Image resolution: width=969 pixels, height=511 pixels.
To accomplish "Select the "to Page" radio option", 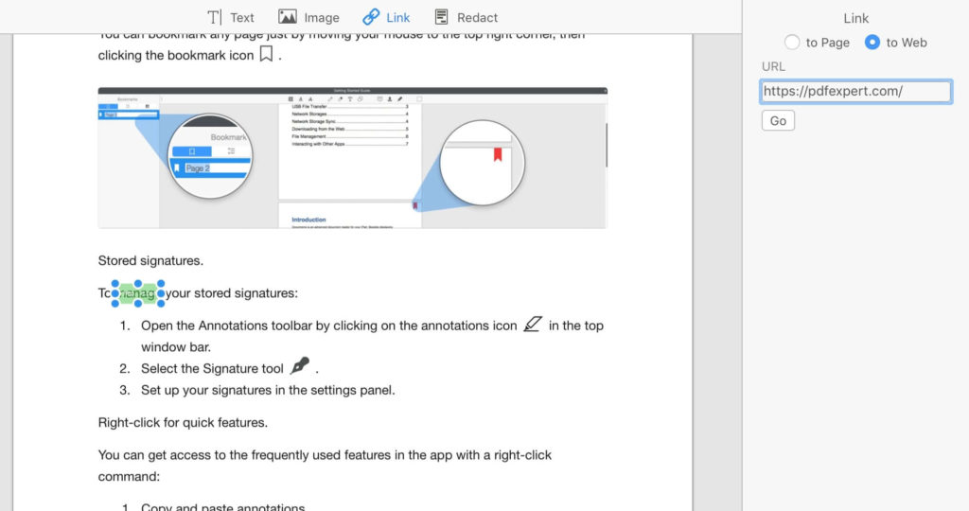I will click(792, 43).
